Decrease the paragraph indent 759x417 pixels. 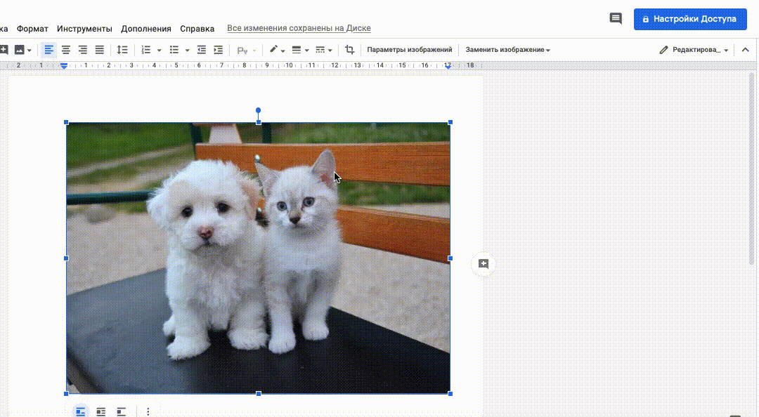[202, 50]
